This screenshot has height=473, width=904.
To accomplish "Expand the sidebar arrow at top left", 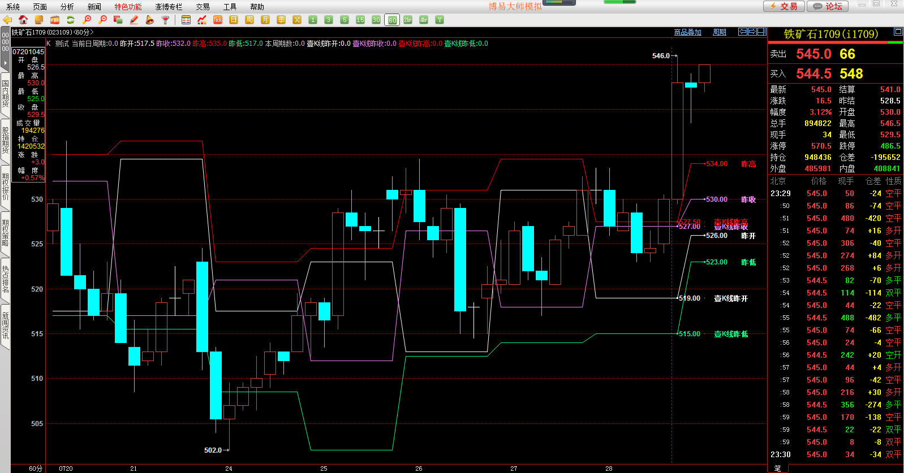I will tap(5, 62).
